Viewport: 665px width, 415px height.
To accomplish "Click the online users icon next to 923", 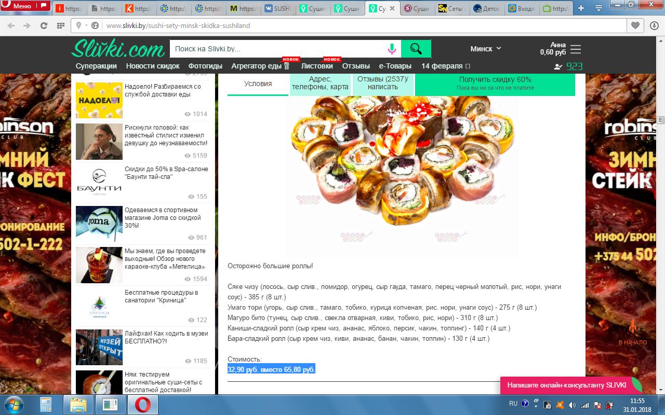I will point(558,66).
